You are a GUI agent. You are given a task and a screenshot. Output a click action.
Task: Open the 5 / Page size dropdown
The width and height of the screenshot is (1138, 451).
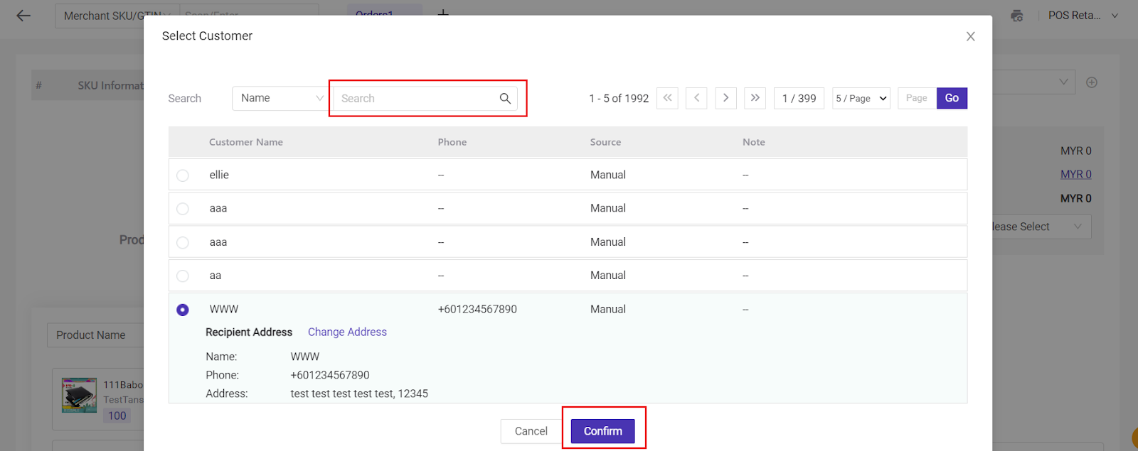pyautogui.click(x=861, y=99)
